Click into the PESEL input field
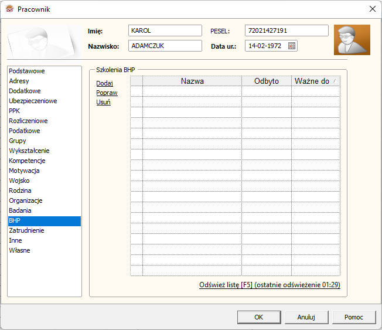This screenshot has height=330, width=382. [286, 30]
